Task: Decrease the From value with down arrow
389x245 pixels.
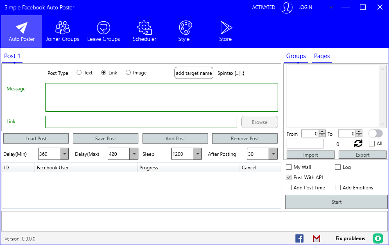Action: click(322, 135)
